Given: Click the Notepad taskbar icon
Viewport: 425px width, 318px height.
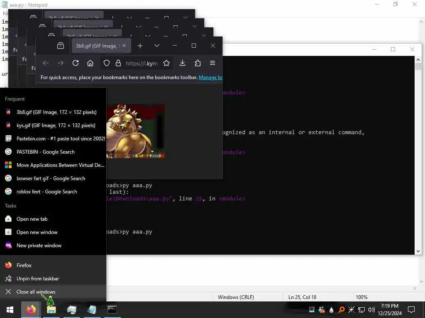Looking at the screenshot, I should tap(92, 310).
